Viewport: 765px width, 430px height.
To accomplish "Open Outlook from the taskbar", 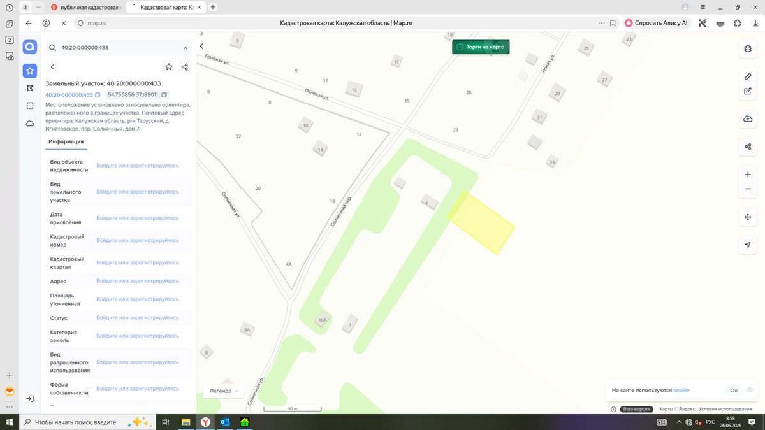I will [225, 422].
